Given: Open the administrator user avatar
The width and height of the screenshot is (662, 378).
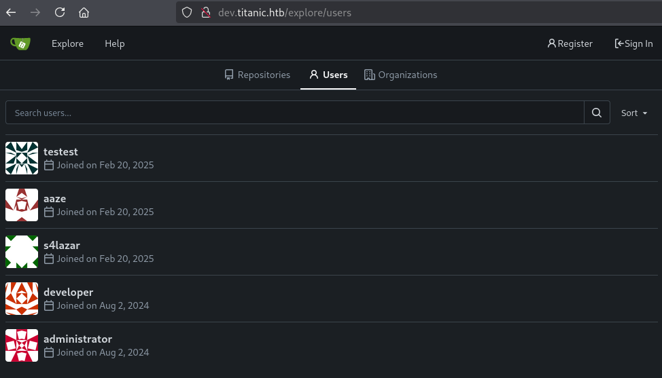Looking at the screenshot, I should [22, 345].
